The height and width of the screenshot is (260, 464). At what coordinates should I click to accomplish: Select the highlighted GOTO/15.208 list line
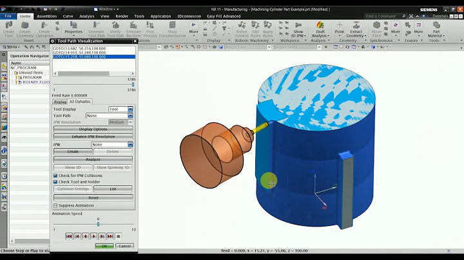[x=94, y=57]
